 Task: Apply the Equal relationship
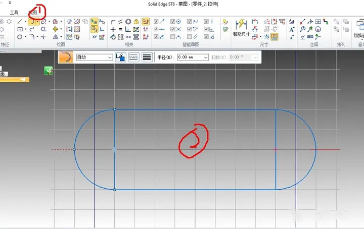coord(120,29)
